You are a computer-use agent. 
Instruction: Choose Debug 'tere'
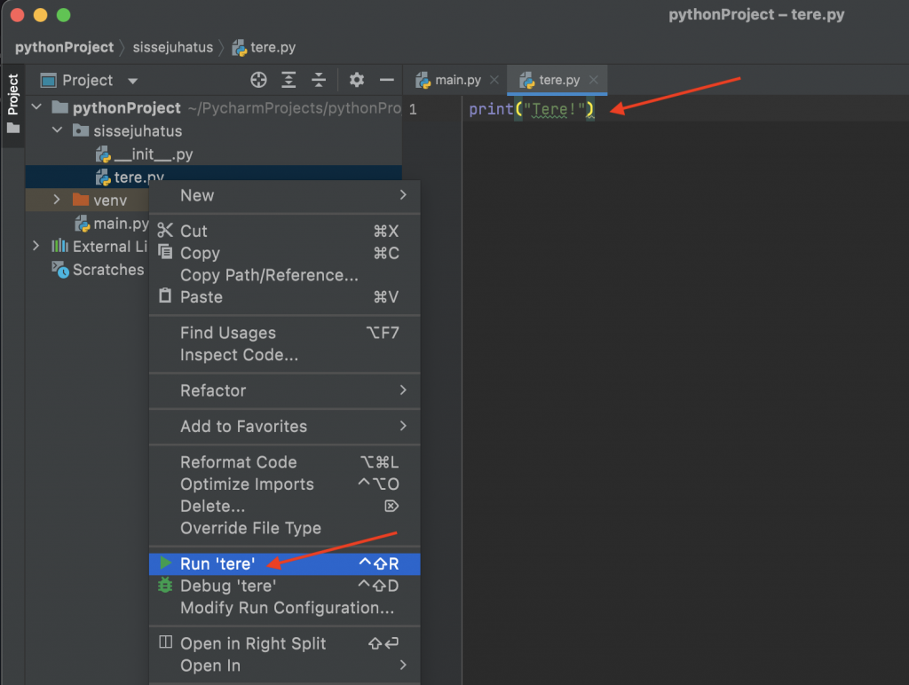(285, 586)
